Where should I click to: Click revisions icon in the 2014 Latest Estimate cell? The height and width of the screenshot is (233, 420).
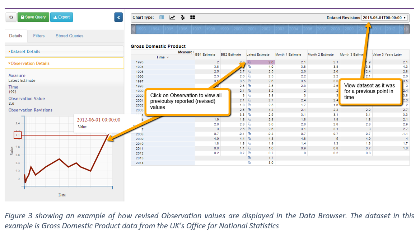pos(249,163)
